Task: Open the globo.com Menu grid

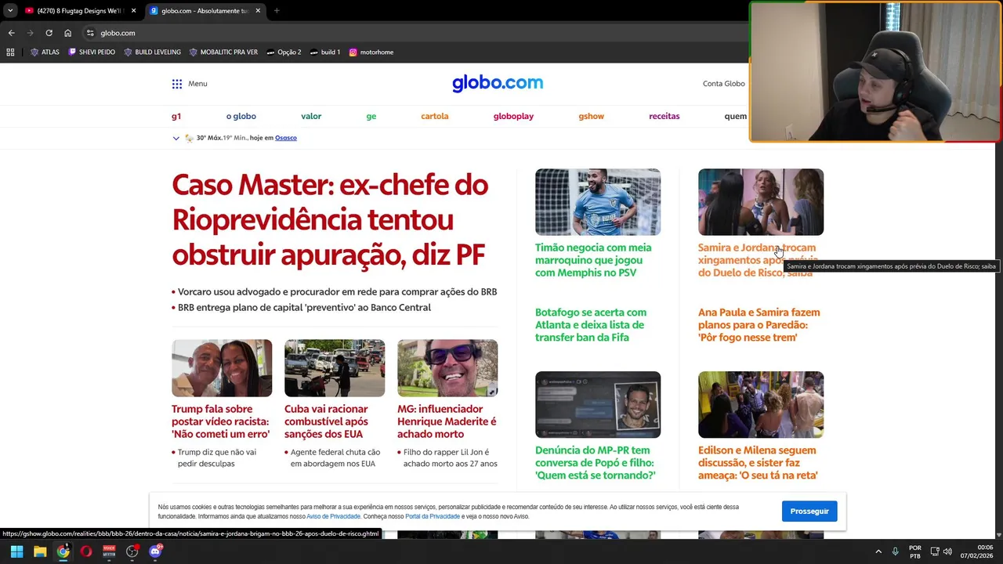Action: [x=190, y=84]
